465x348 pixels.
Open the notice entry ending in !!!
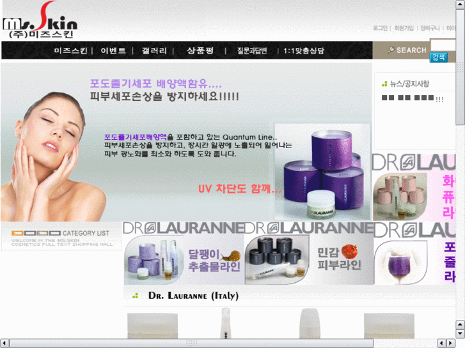pos(413,98)
